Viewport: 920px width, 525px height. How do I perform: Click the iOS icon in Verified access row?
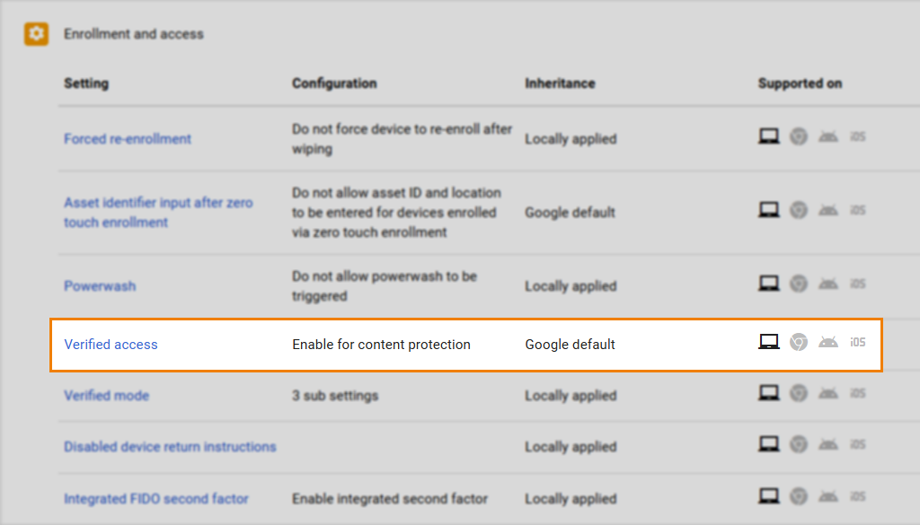coord(858,342)
